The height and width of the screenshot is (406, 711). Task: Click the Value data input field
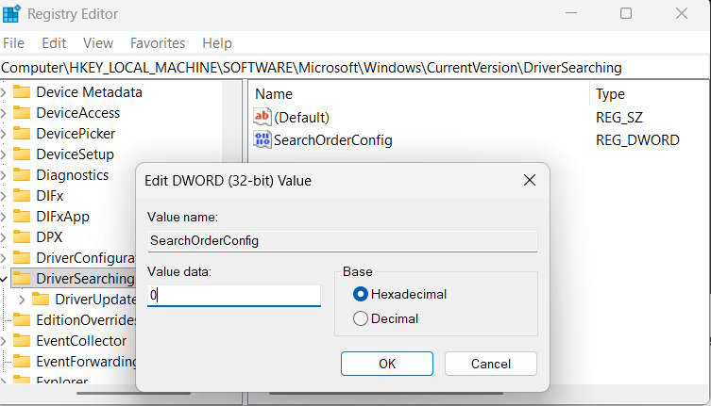(x=234, y=296)
